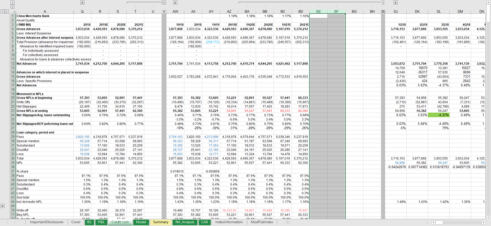Show row outline level 1
Screen dimensions: 491x226
(3, 11)
